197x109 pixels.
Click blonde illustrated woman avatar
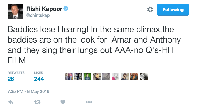(x=115, y=76)
